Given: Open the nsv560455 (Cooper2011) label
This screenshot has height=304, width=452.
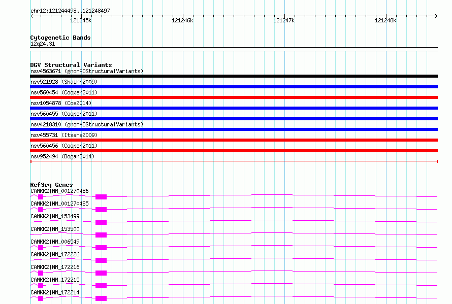Looking at the screenshot, I should click(x=64, y=114).
